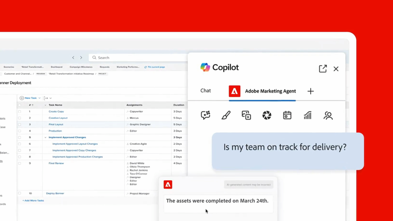Click the Assignments column header
This screenshot has width=393, height=221.
(x=134, y=105)
